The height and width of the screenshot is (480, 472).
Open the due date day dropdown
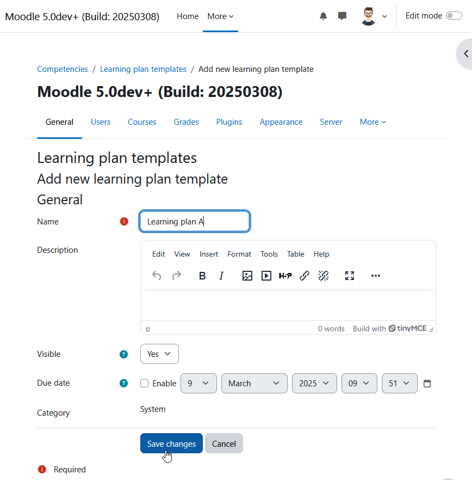[x=198, y=383]
